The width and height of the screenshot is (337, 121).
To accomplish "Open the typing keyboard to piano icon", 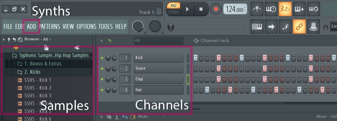I will (x=257, y=27).
